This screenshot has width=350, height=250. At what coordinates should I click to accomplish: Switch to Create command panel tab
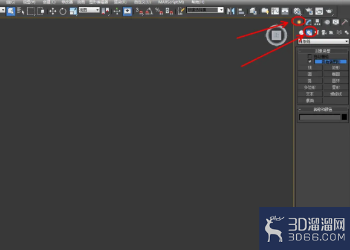299,22
